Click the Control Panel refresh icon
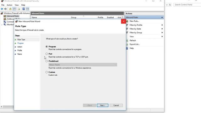 pyautogui.click(x=170, y=5)
